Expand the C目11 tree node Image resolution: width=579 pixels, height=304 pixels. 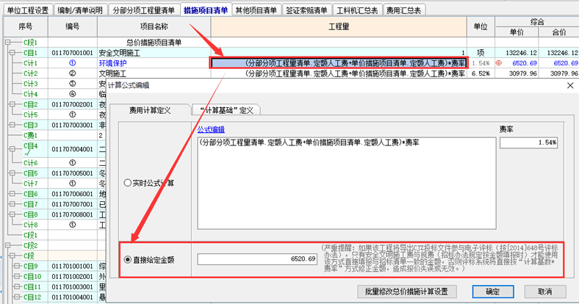17,286
